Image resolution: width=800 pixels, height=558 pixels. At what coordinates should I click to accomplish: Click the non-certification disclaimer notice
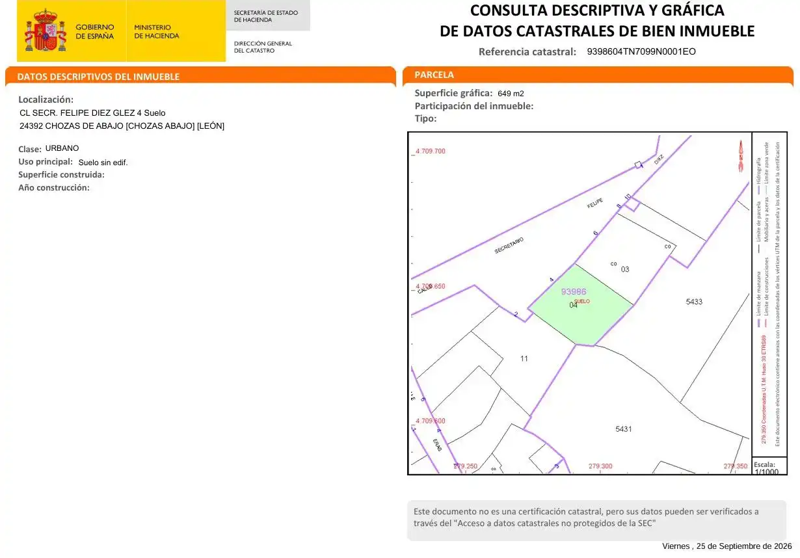pyautogui.click(x=596, y=520)
